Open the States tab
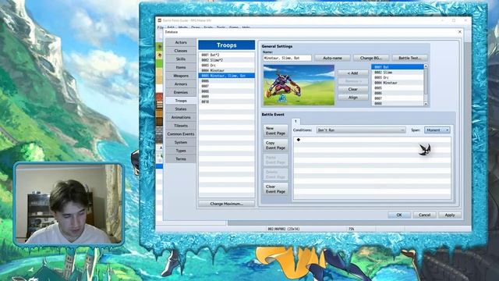Viewport: 499px width, 281px height. [x=180, y=109]
